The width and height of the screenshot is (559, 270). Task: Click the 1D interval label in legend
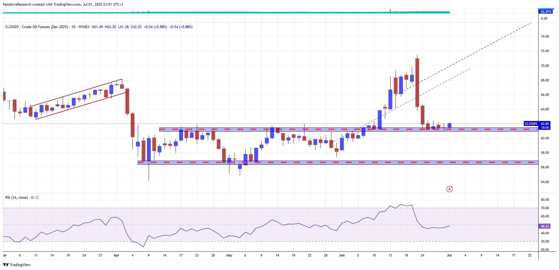click(x=73, y=27)
